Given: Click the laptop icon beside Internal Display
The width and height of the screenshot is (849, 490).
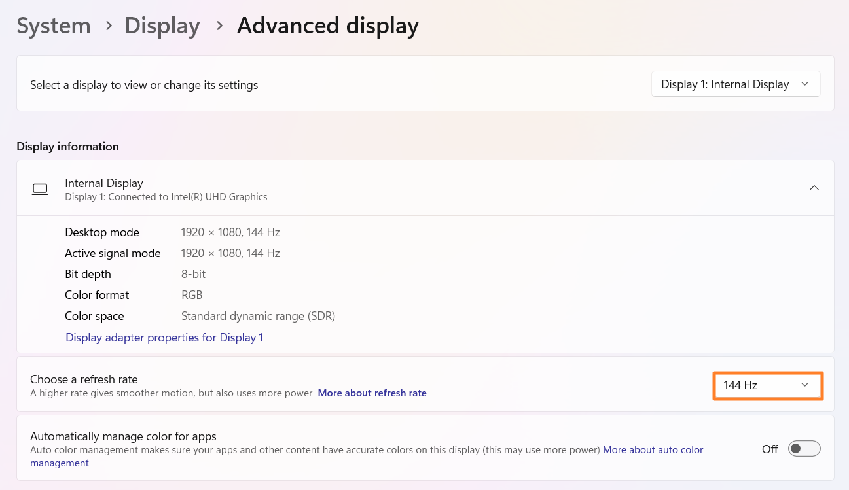Looking at the screenshot, I should (x=40, y=189).
